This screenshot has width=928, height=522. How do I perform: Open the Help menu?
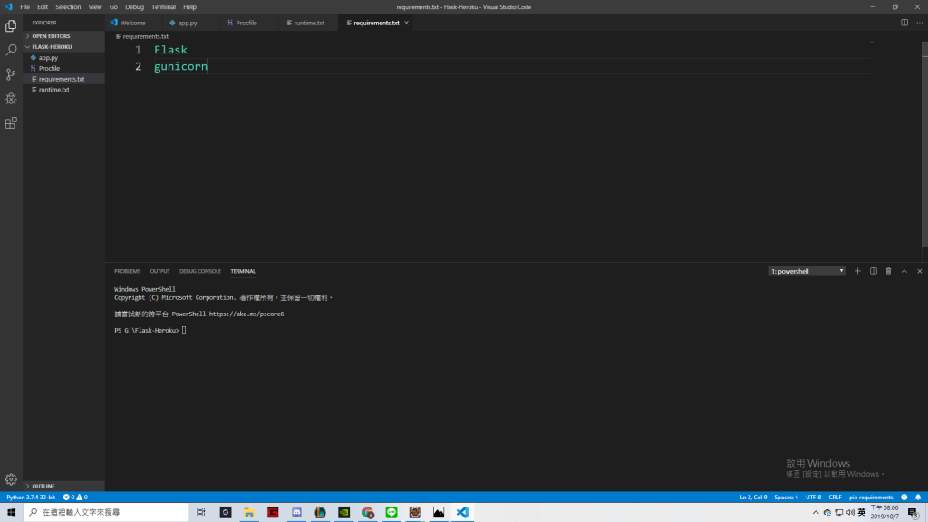(189, 7)
